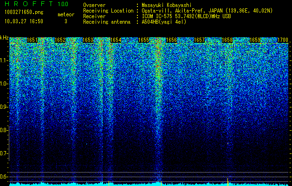Click the kHz axis unit label
Screen dimensions: 292x186
click(x=4, y=38)
